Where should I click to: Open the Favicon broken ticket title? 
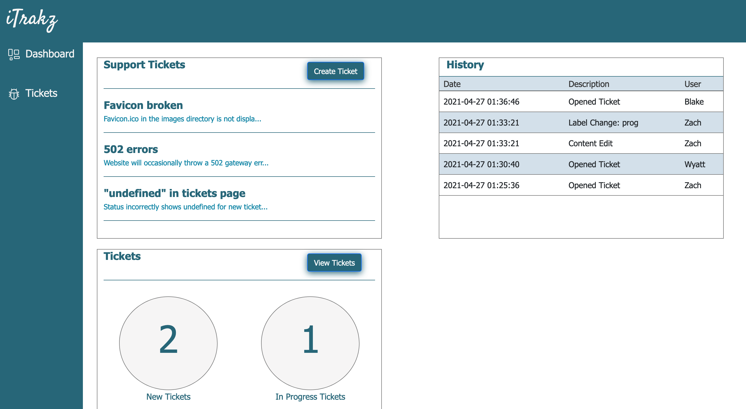(143, 105)
